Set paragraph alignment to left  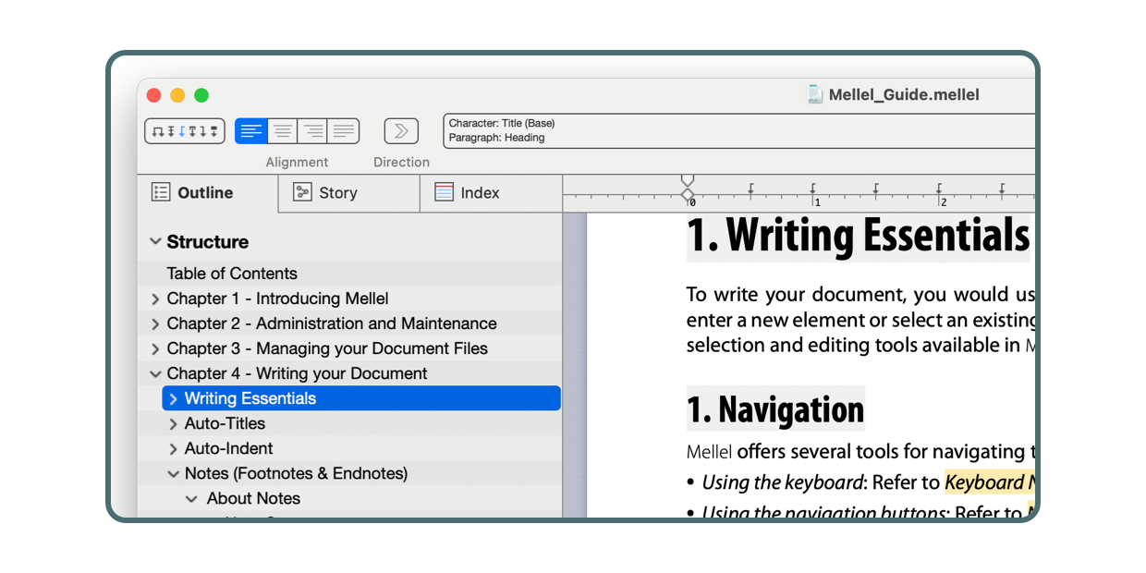(x=251, y=131)
